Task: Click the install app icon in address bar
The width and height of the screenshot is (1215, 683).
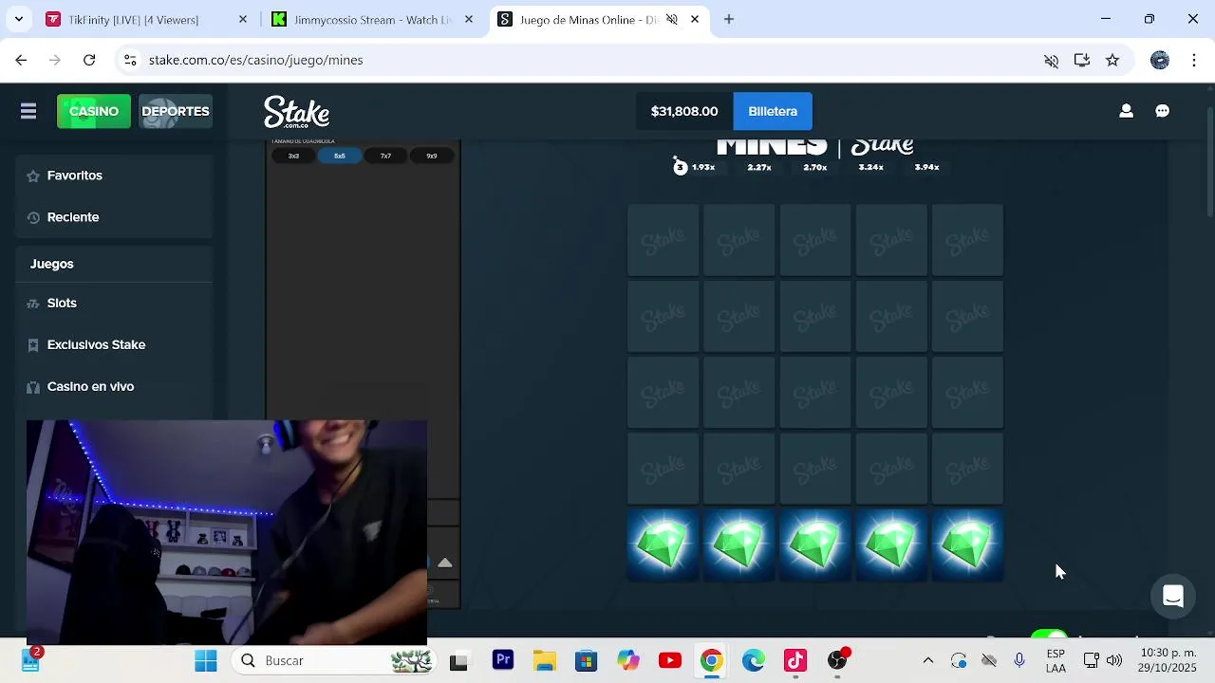Action: [1082, 60]
